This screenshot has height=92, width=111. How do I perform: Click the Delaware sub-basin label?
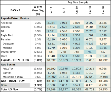8,44
